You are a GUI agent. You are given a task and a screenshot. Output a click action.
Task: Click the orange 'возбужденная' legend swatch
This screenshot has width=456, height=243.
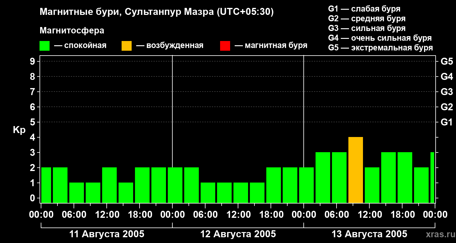(127, 46)
